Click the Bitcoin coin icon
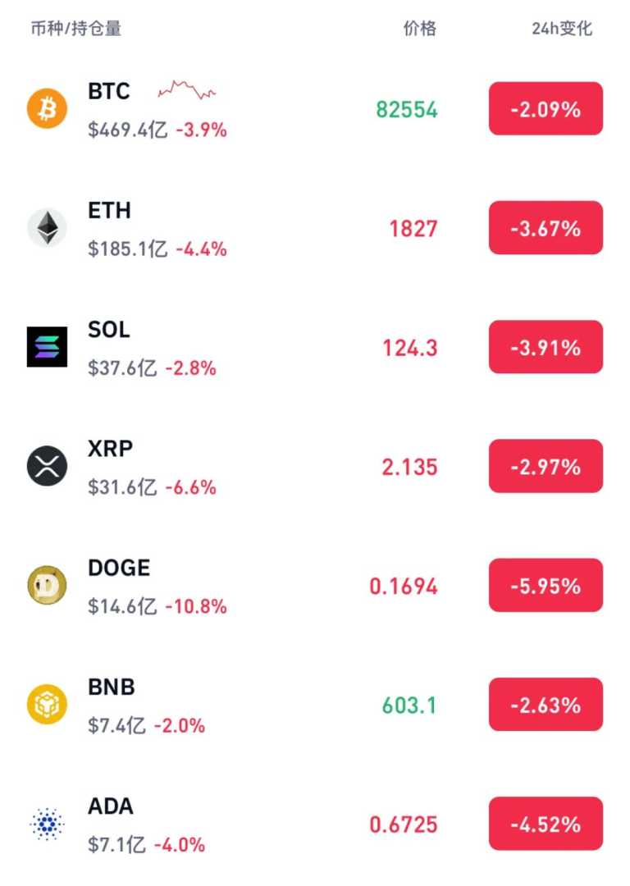630x886 pixels. pos(47,108)
